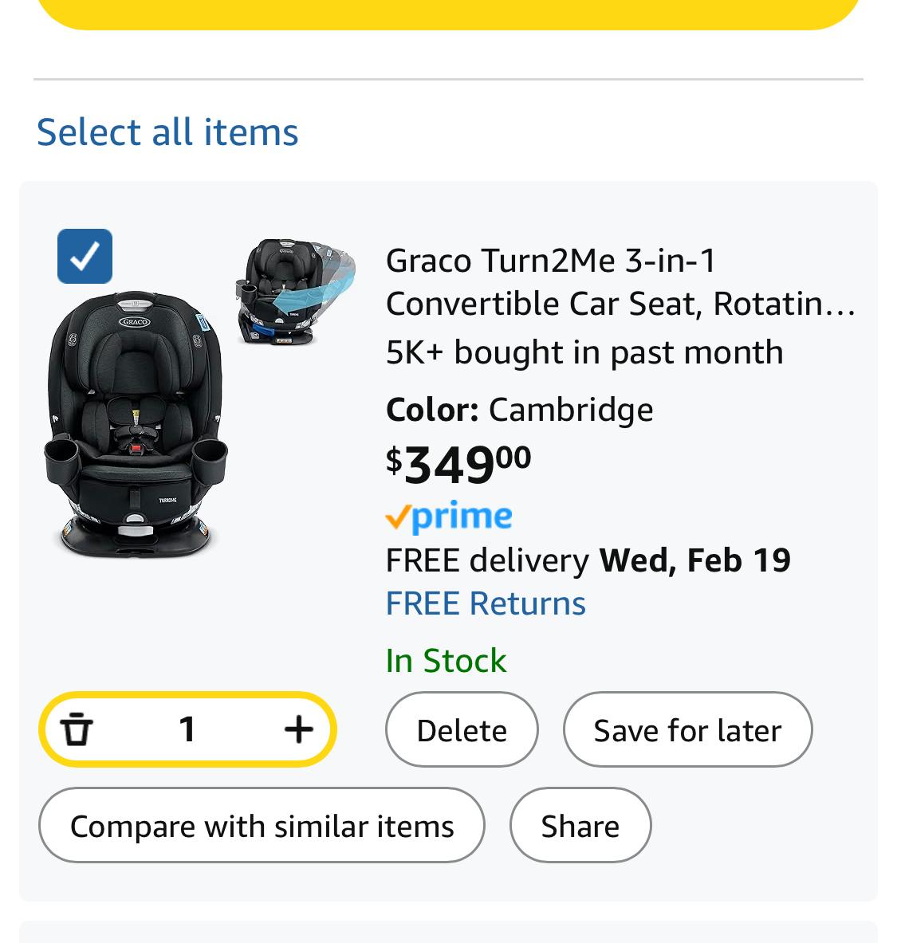
Task: Click the yellow button at the top
Action: coord(448,14)
